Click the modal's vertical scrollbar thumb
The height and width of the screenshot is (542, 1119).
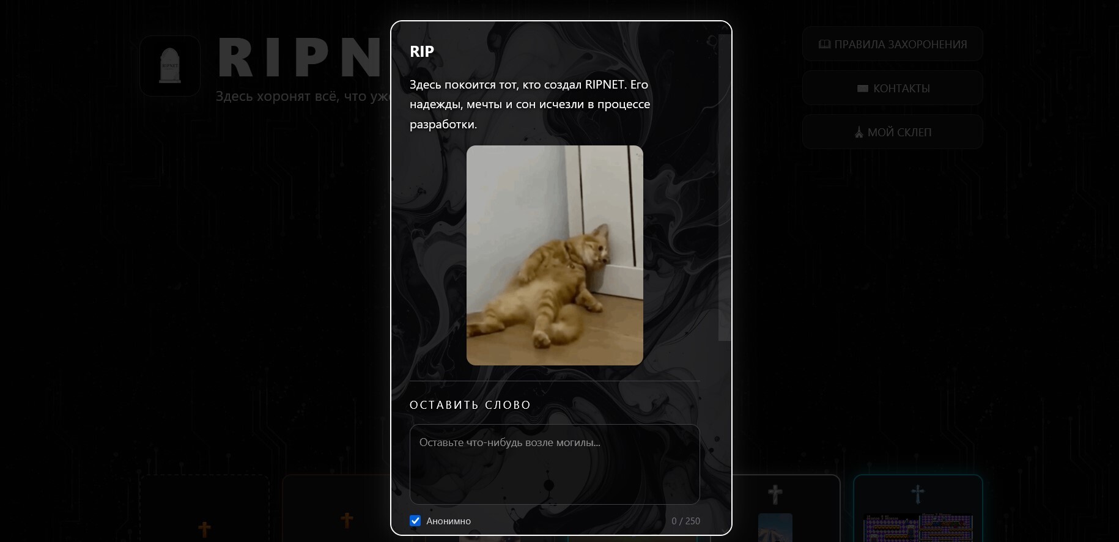724,187
